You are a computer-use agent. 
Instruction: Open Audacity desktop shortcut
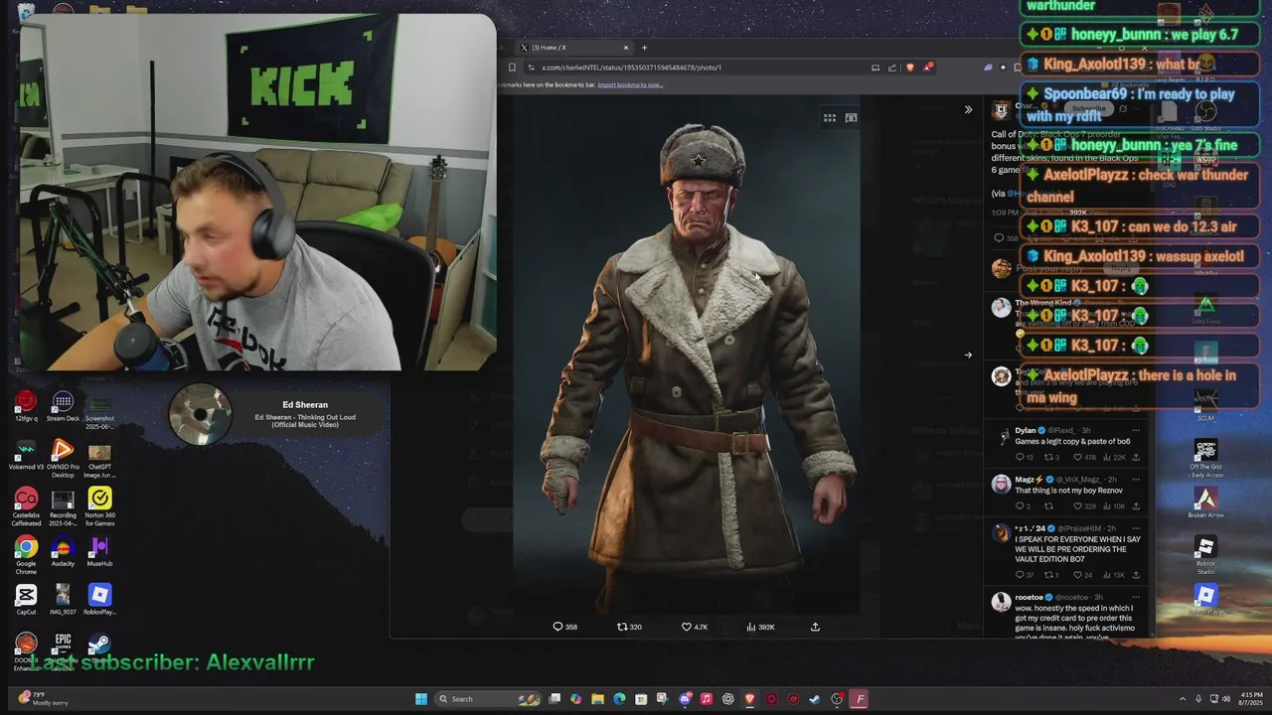[x=63, y=551]
